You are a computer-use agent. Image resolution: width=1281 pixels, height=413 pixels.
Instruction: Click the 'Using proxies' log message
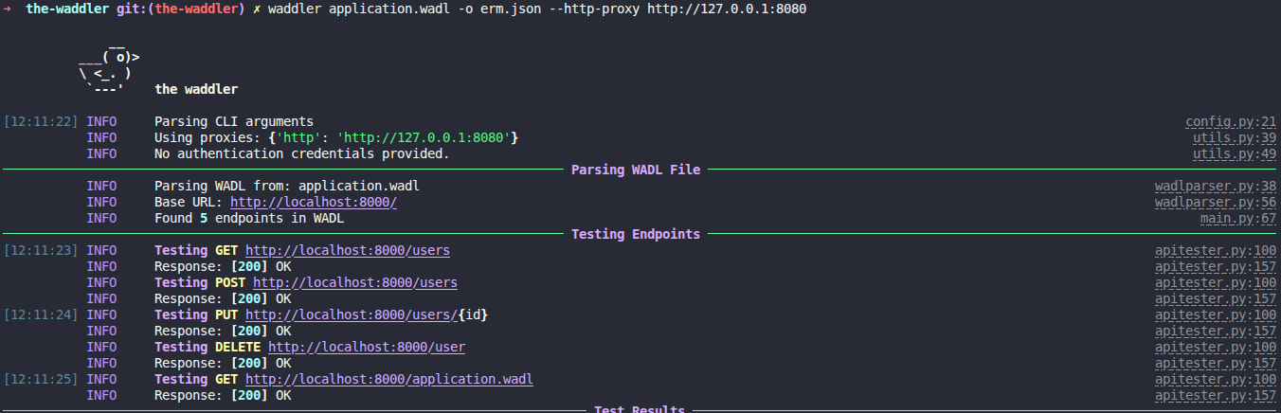coord(336,138)
